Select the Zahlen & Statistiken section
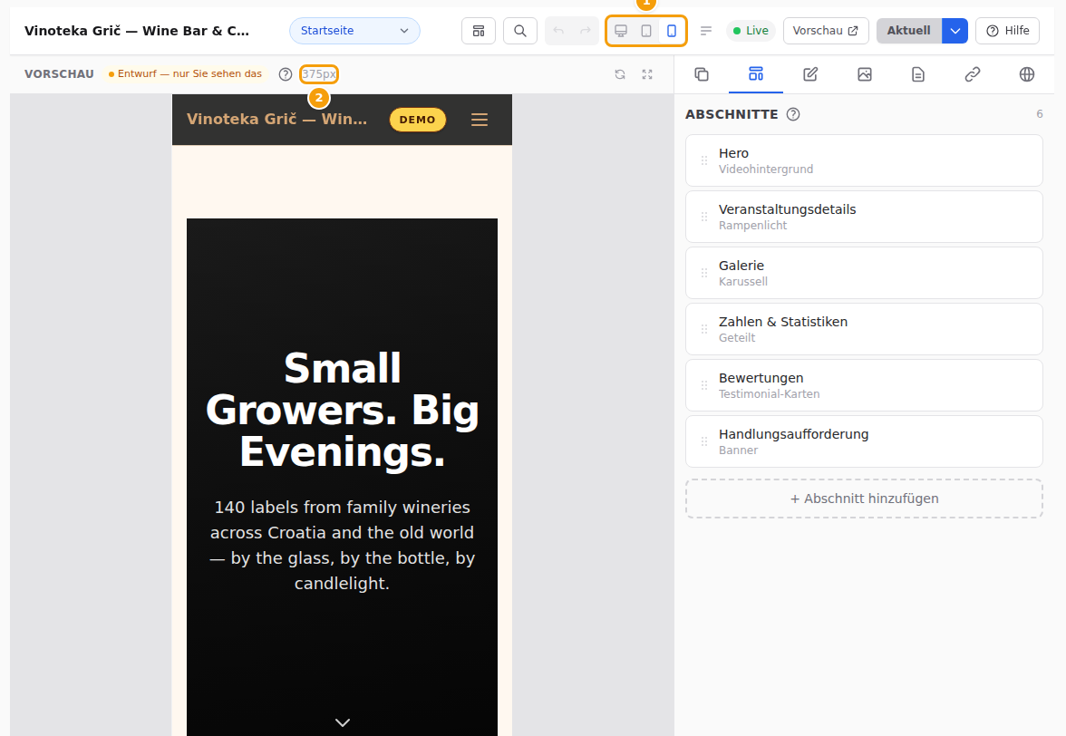The height and width of the screenshot is (736, 1066). click(864, 329)
